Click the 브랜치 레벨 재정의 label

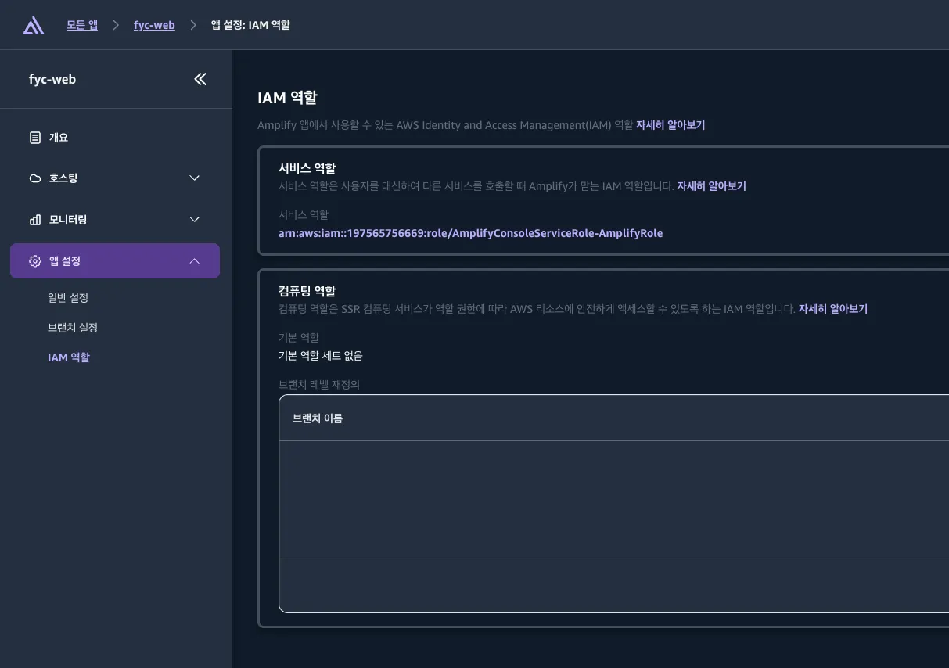319,385
